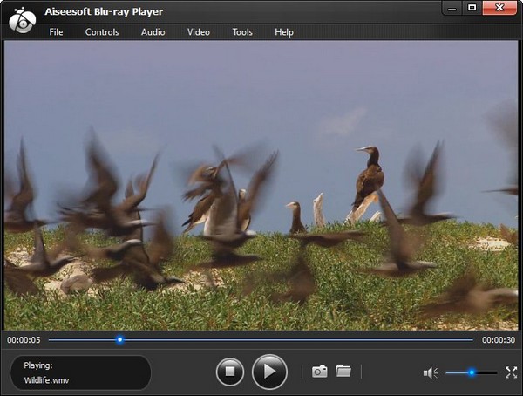The image size is (523, 396).
Task: Open the Audio menu
Action: (153, 32)
